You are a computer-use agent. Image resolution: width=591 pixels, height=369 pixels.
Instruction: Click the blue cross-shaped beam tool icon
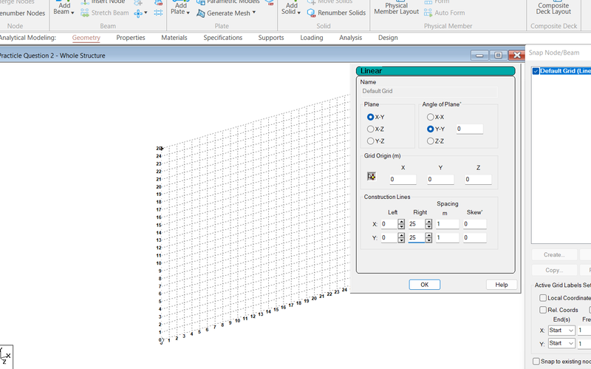(x=138, y=13)
